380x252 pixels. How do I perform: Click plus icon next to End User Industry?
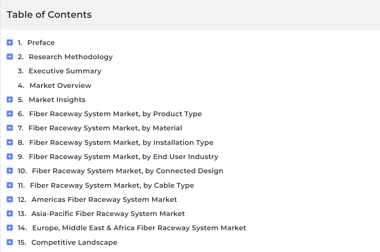(x=10, y=157)
